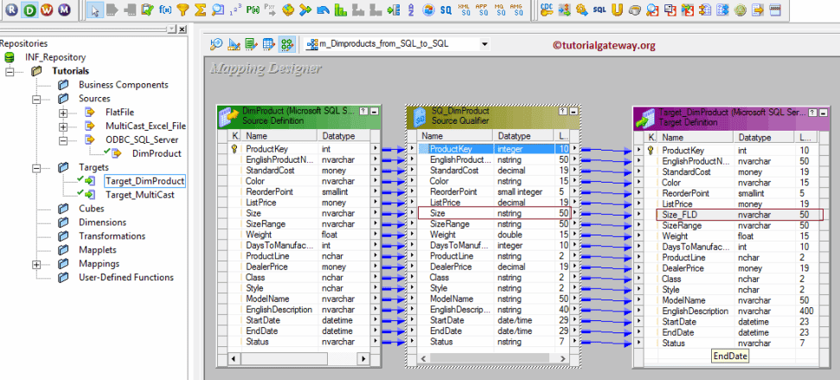Pick the Expression f(x) transformation icon

pyautogui.click(x=165, y=10)
